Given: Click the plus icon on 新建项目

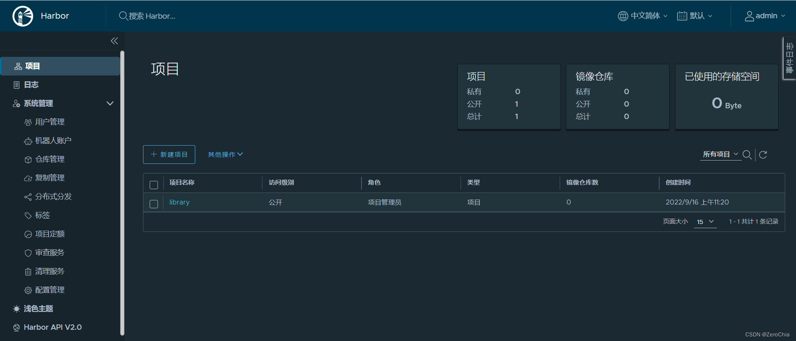Looking at the screenshot, I should [153, 154].
